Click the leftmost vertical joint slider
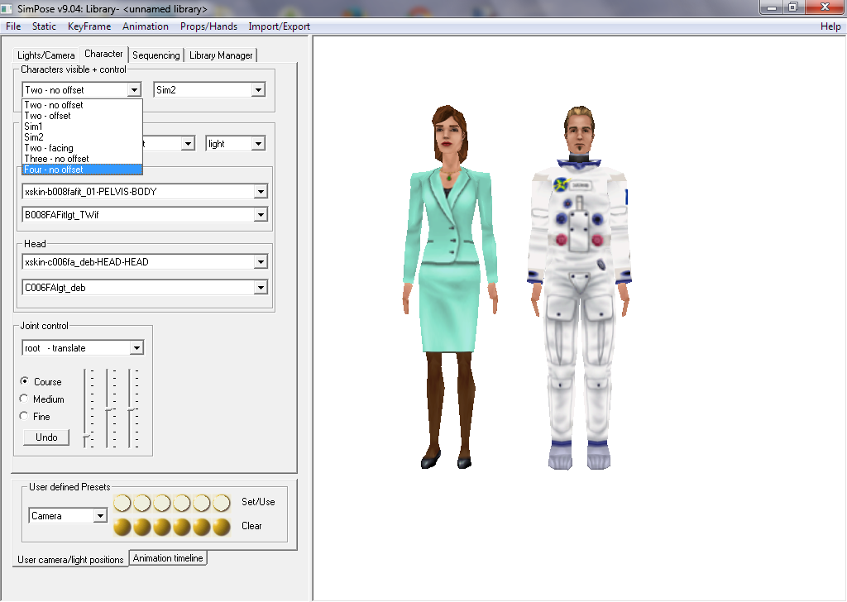Viewport: 847px width, 602px height. point(86,436)
